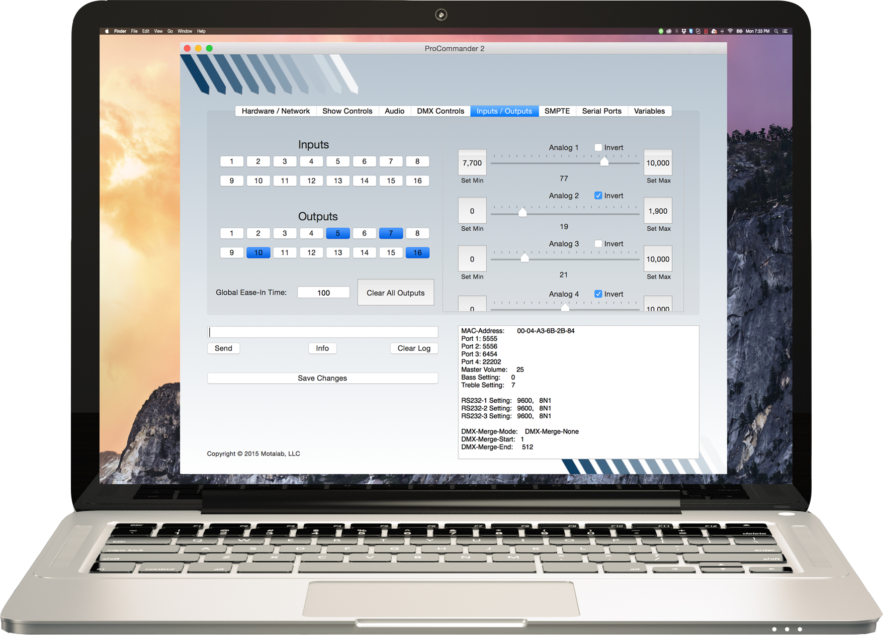Turn on Output 1
Screen dimensions: 883x635
click(x=232, y=233)
